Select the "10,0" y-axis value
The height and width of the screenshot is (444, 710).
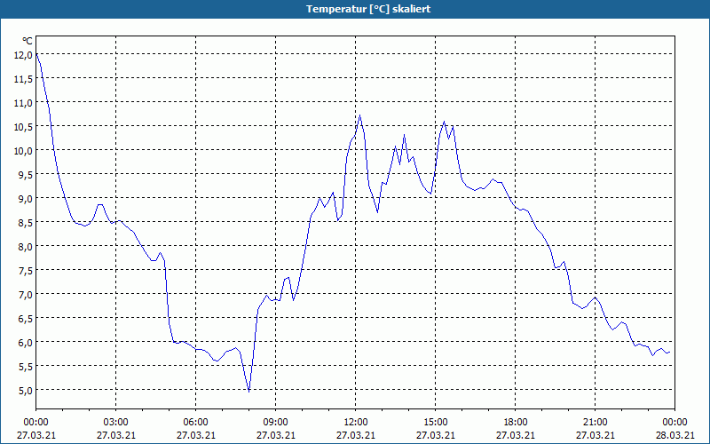(24, 151)
